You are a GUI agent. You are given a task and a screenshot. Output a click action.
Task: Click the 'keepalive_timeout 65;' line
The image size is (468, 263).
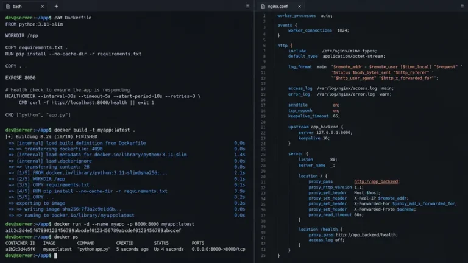coord(314,116)
